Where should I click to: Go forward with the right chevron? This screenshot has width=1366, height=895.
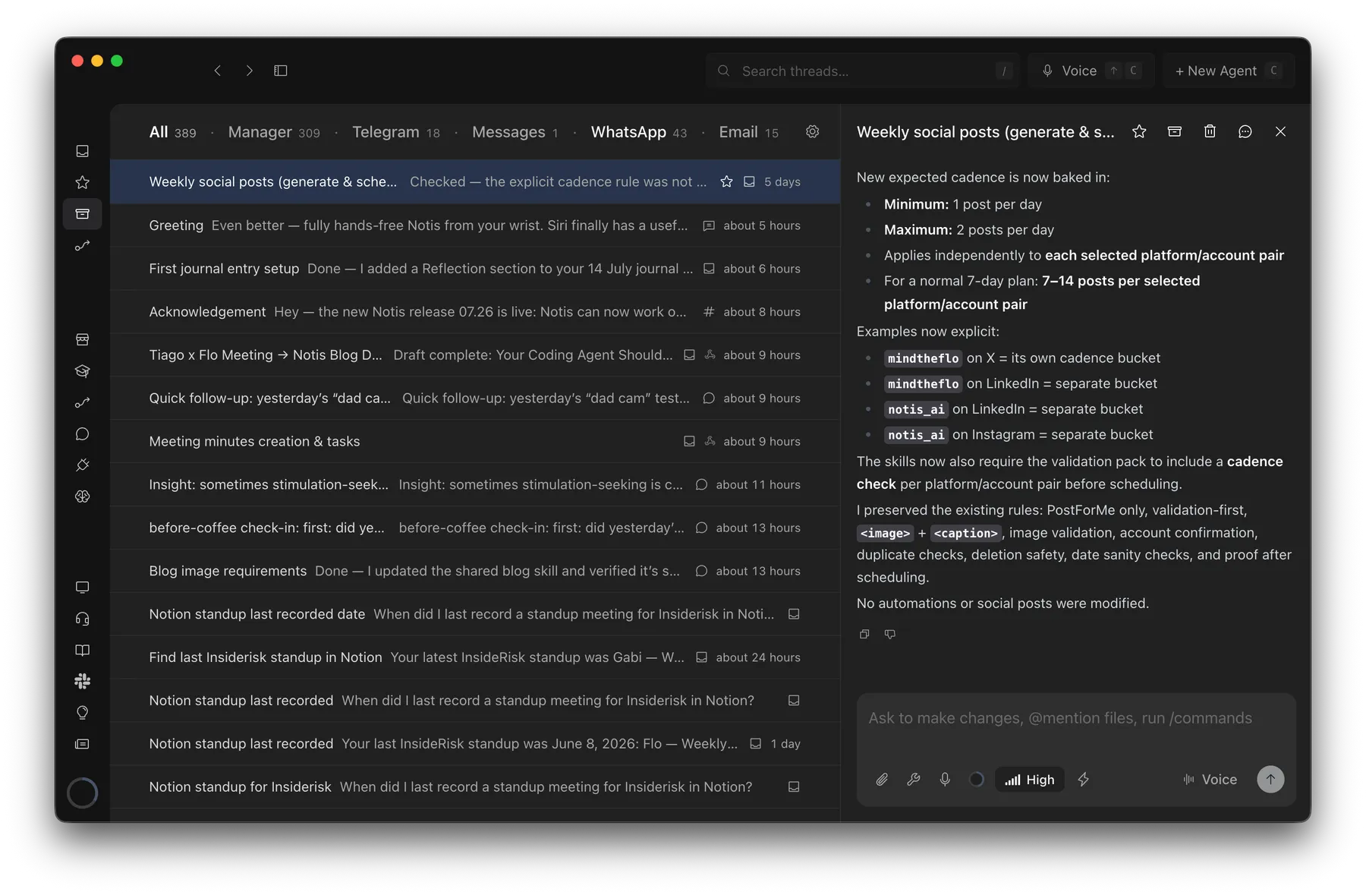(x=250, y=71)
